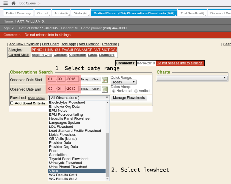Open calendar picker for Observed Date Start
This screenshot has height=184, width=231.
coord(105,80)
